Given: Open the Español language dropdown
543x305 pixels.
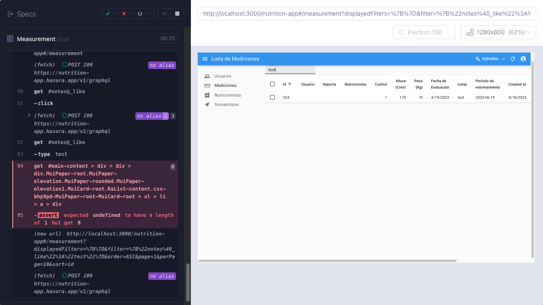Looking at the screenshot, I should pos(490,59).
